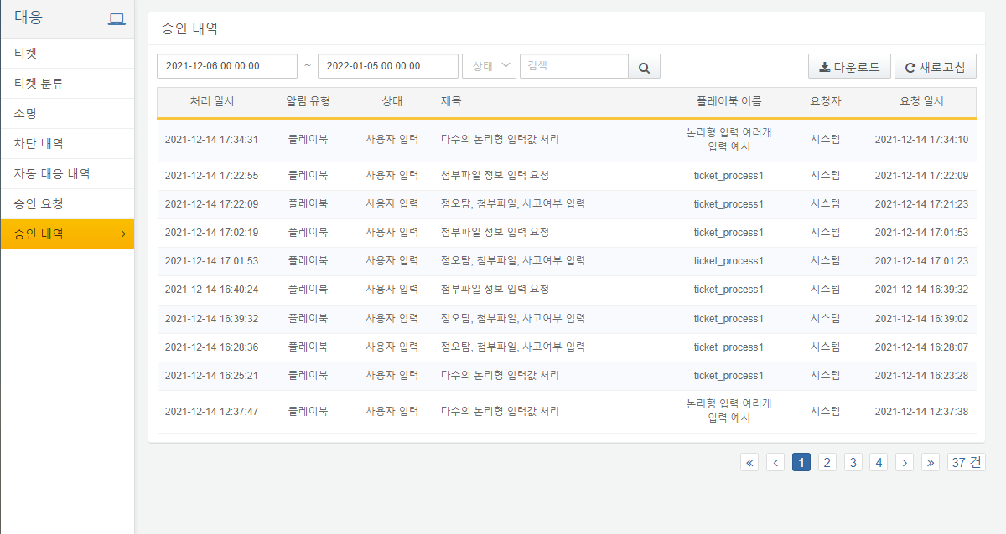Select the row processed at 2021-12-14 17:01:53

[x=567, y=261]
